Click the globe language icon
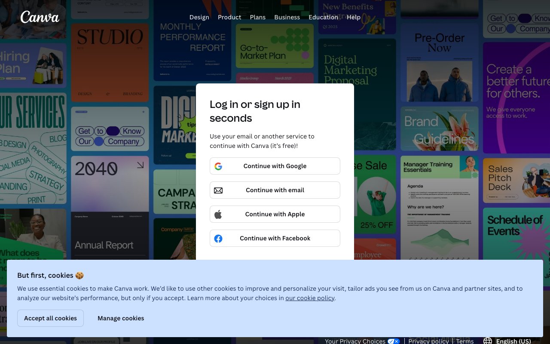550x344 pixels. pyautogui.click(x=488, y=341)
